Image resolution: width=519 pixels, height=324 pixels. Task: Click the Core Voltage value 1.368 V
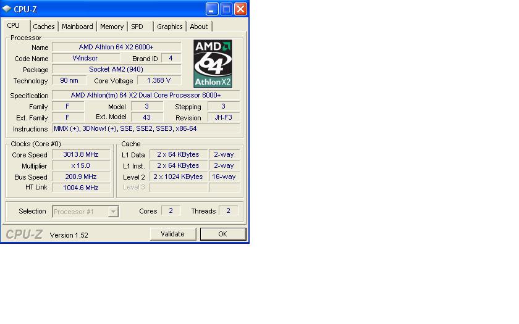point(159,80)
